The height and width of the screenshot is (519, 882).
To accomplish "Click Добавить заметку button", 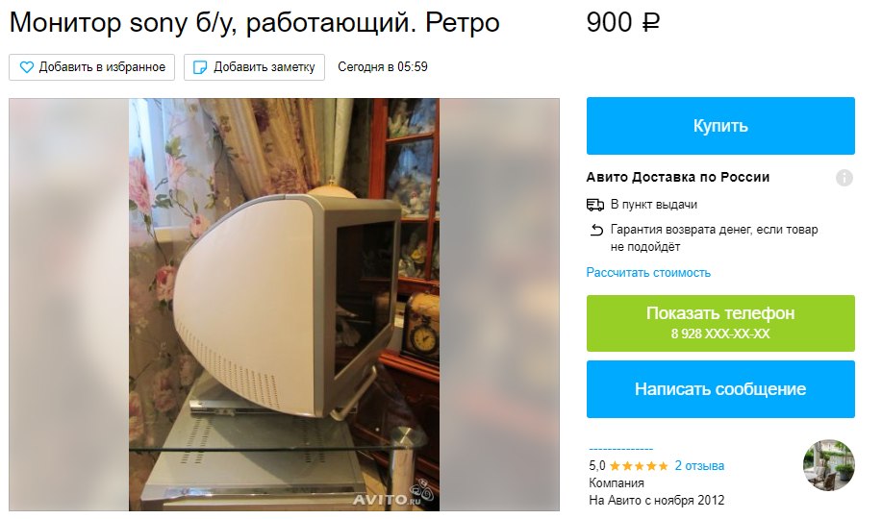I will pyautogui.click(x=254, y=67).
